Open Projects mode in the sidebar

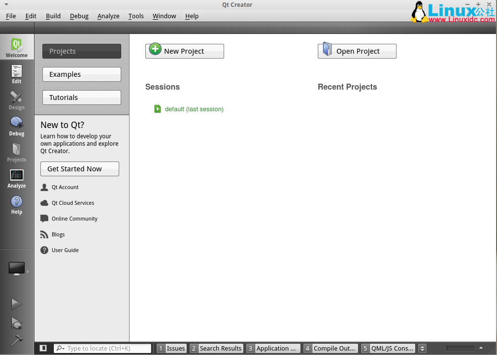point(17,153)
